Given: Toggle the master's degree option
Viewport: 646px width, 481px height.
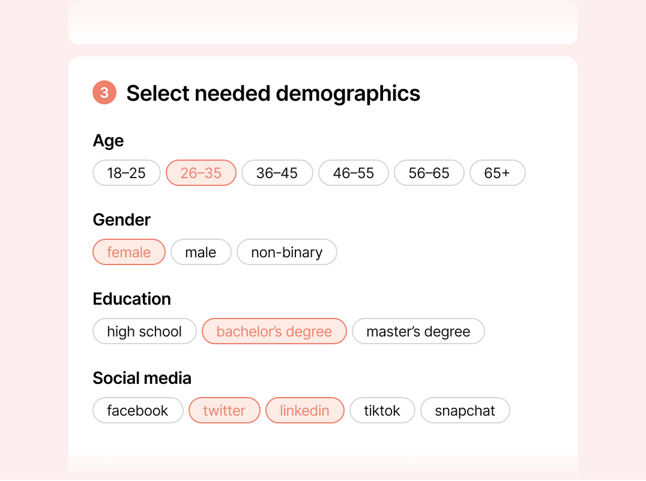Looking at the screenshot, I should pyautogui.click(x=418, y=331).
